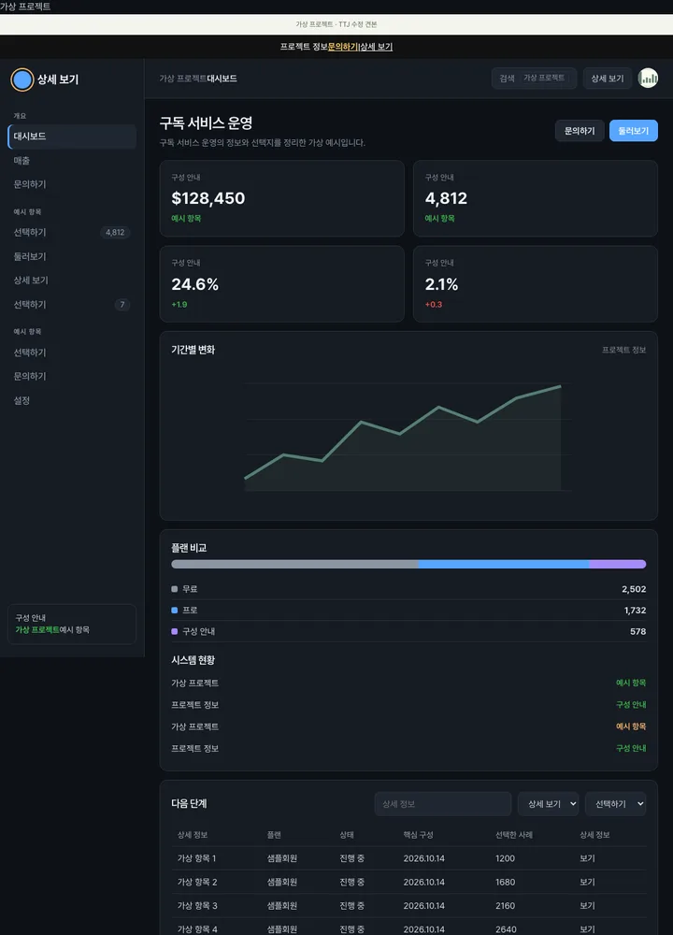Viewport: 673px width, 935px height.
Task: Click the value 2160 in the table
Action: click(x=506, y=906)
